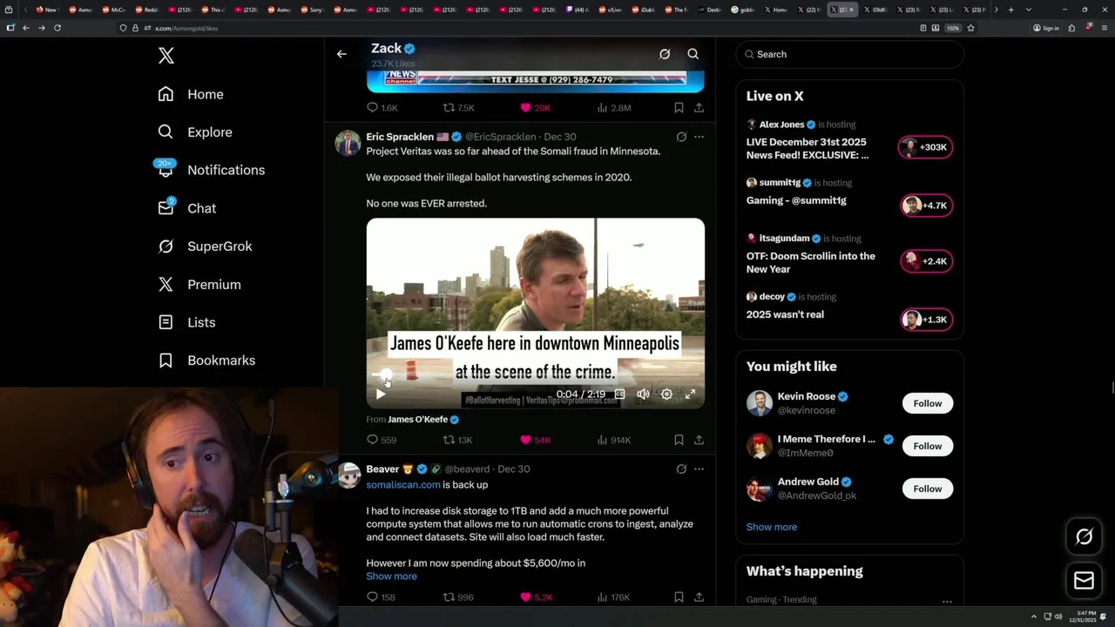Follow Kevin Roose
This screenshot has height=627, width=1115.
(928, 403)
